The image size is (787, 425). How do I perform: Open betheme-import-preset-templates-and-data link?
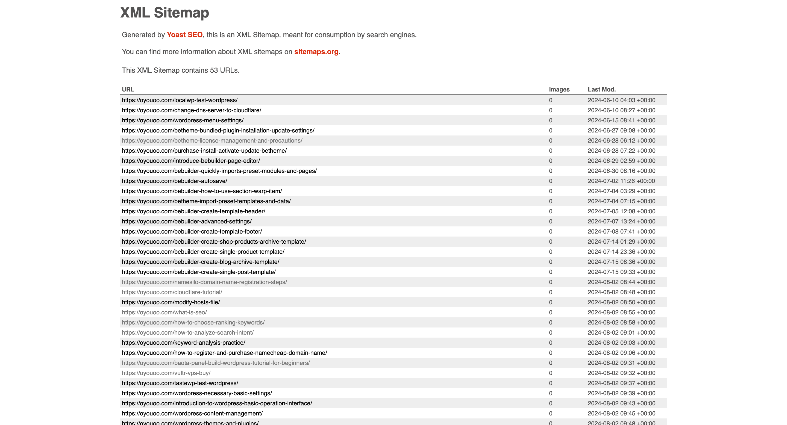point(206,201)
